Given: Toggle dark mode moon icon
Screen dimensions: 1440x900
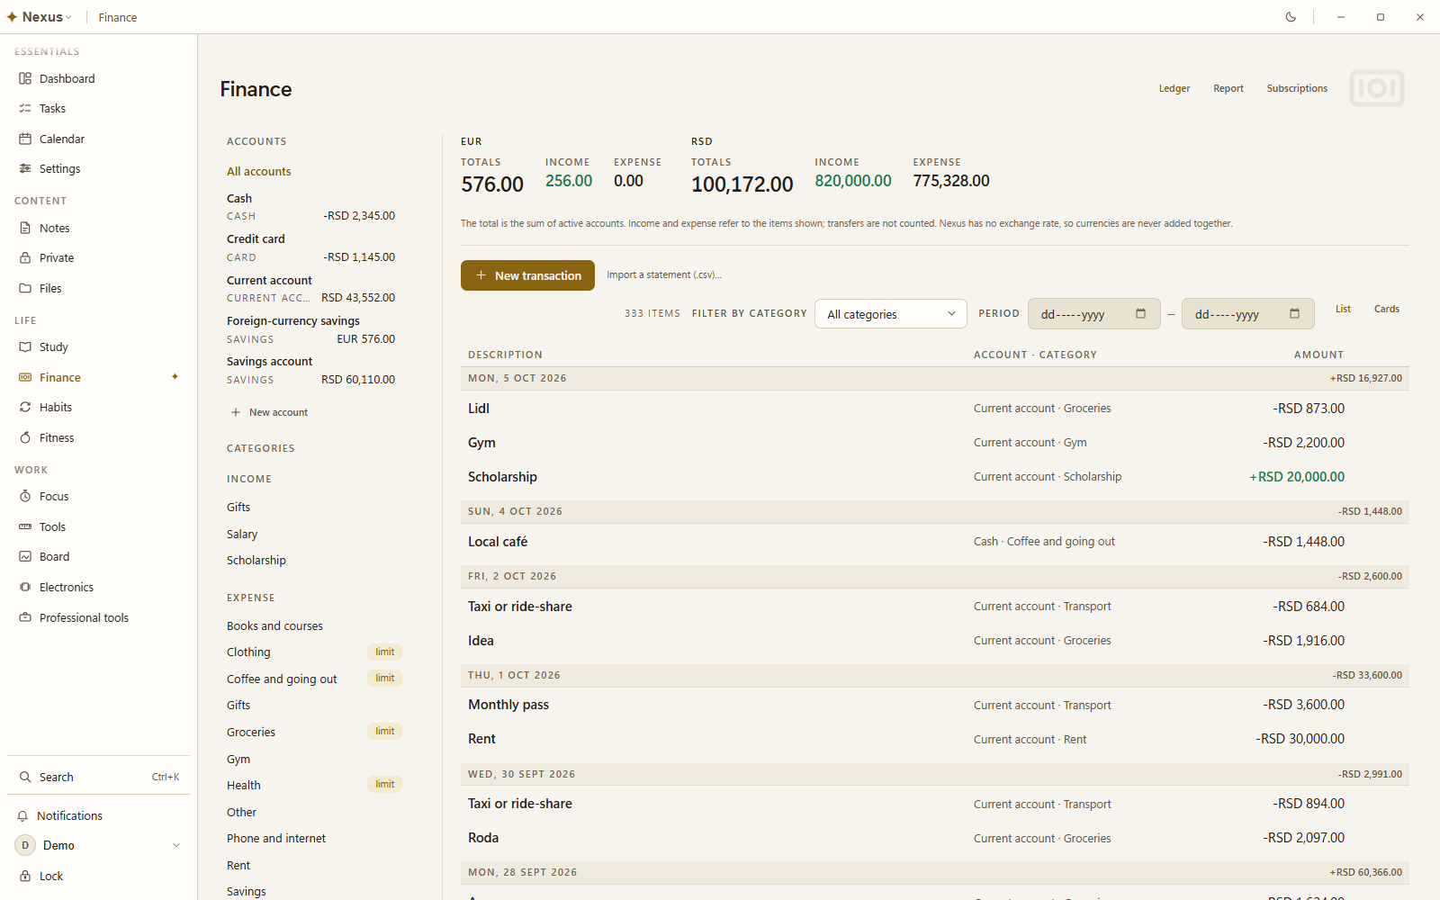Looking at the screenshot, I should pos(1291,17).
